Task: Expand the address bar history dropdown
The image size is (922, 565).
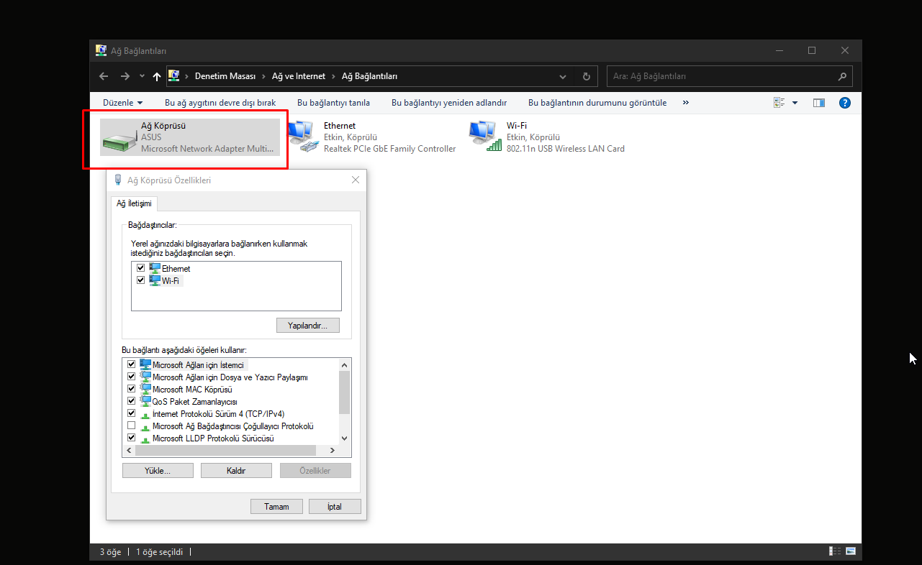Action: point(563,76)
